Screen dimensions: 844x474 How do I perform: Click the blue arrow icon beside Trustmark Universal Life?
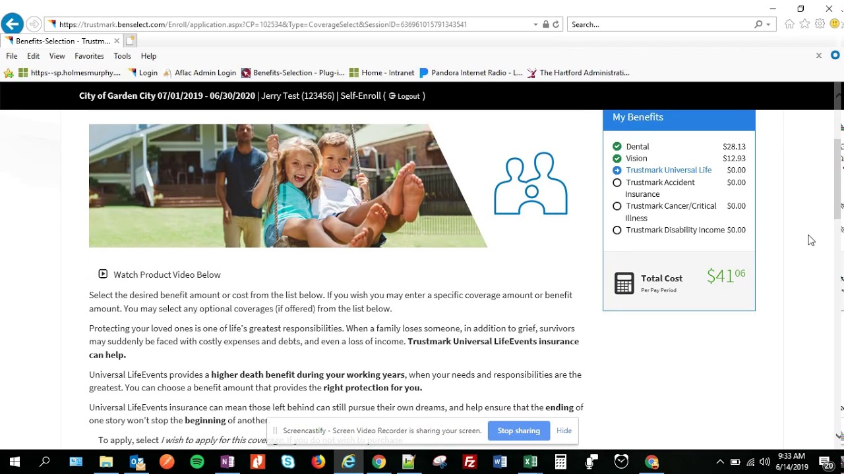[x=617, y=170]
